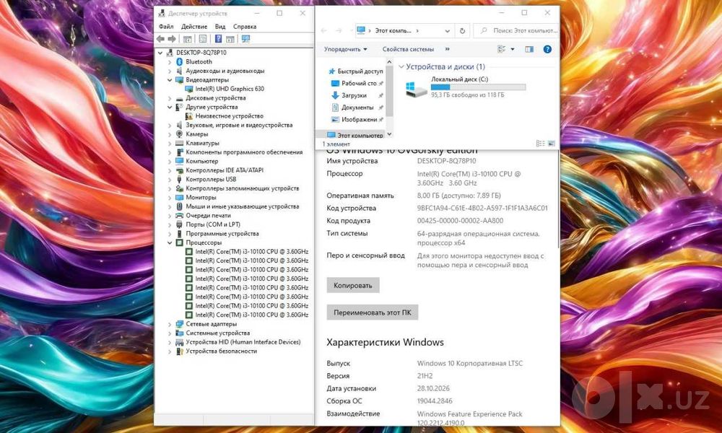Refresh the Explorer address bar
This screenshot has width=722, height=433.
coord(462,31)
